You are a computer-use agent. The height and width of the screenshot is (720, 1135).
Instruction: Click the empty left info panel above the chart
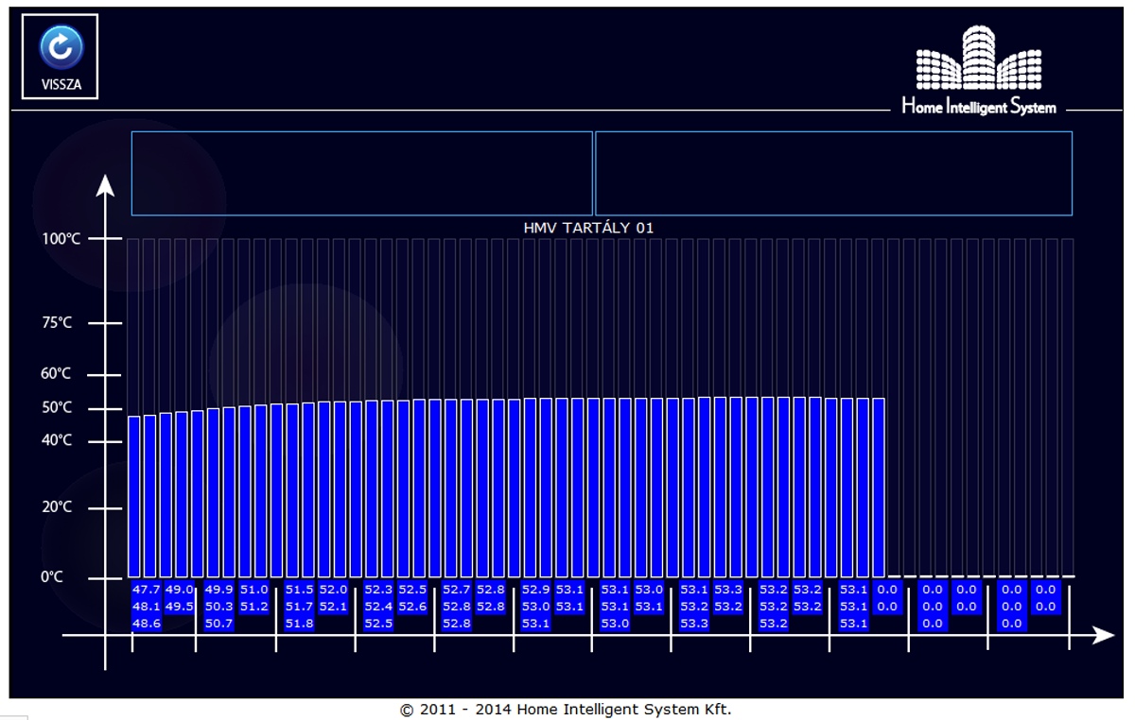click(361, 173)
